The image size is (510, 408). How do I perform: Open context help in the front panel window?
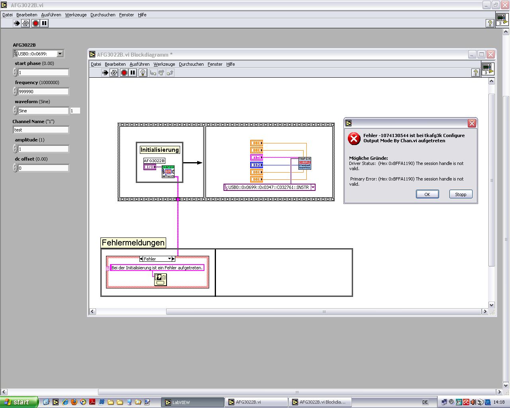coord(490,23)
